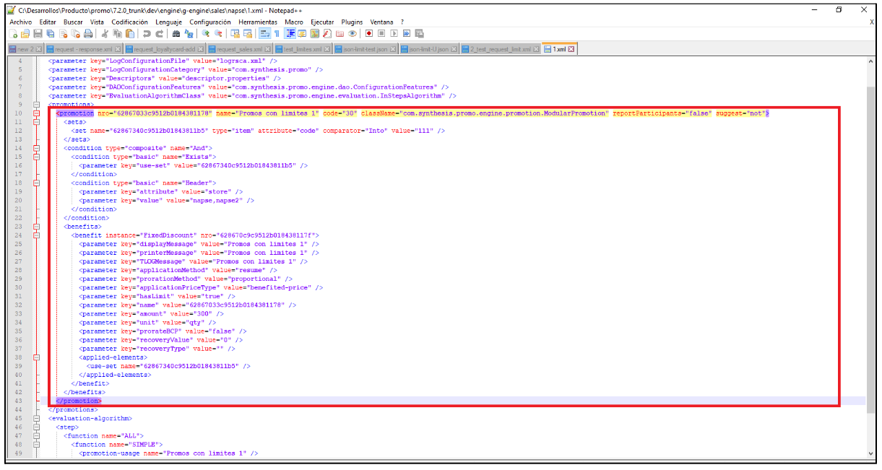Screen dimensions: 882x470
Task: Switch to the json-limit-test.json tab
Action: point(366,49)
